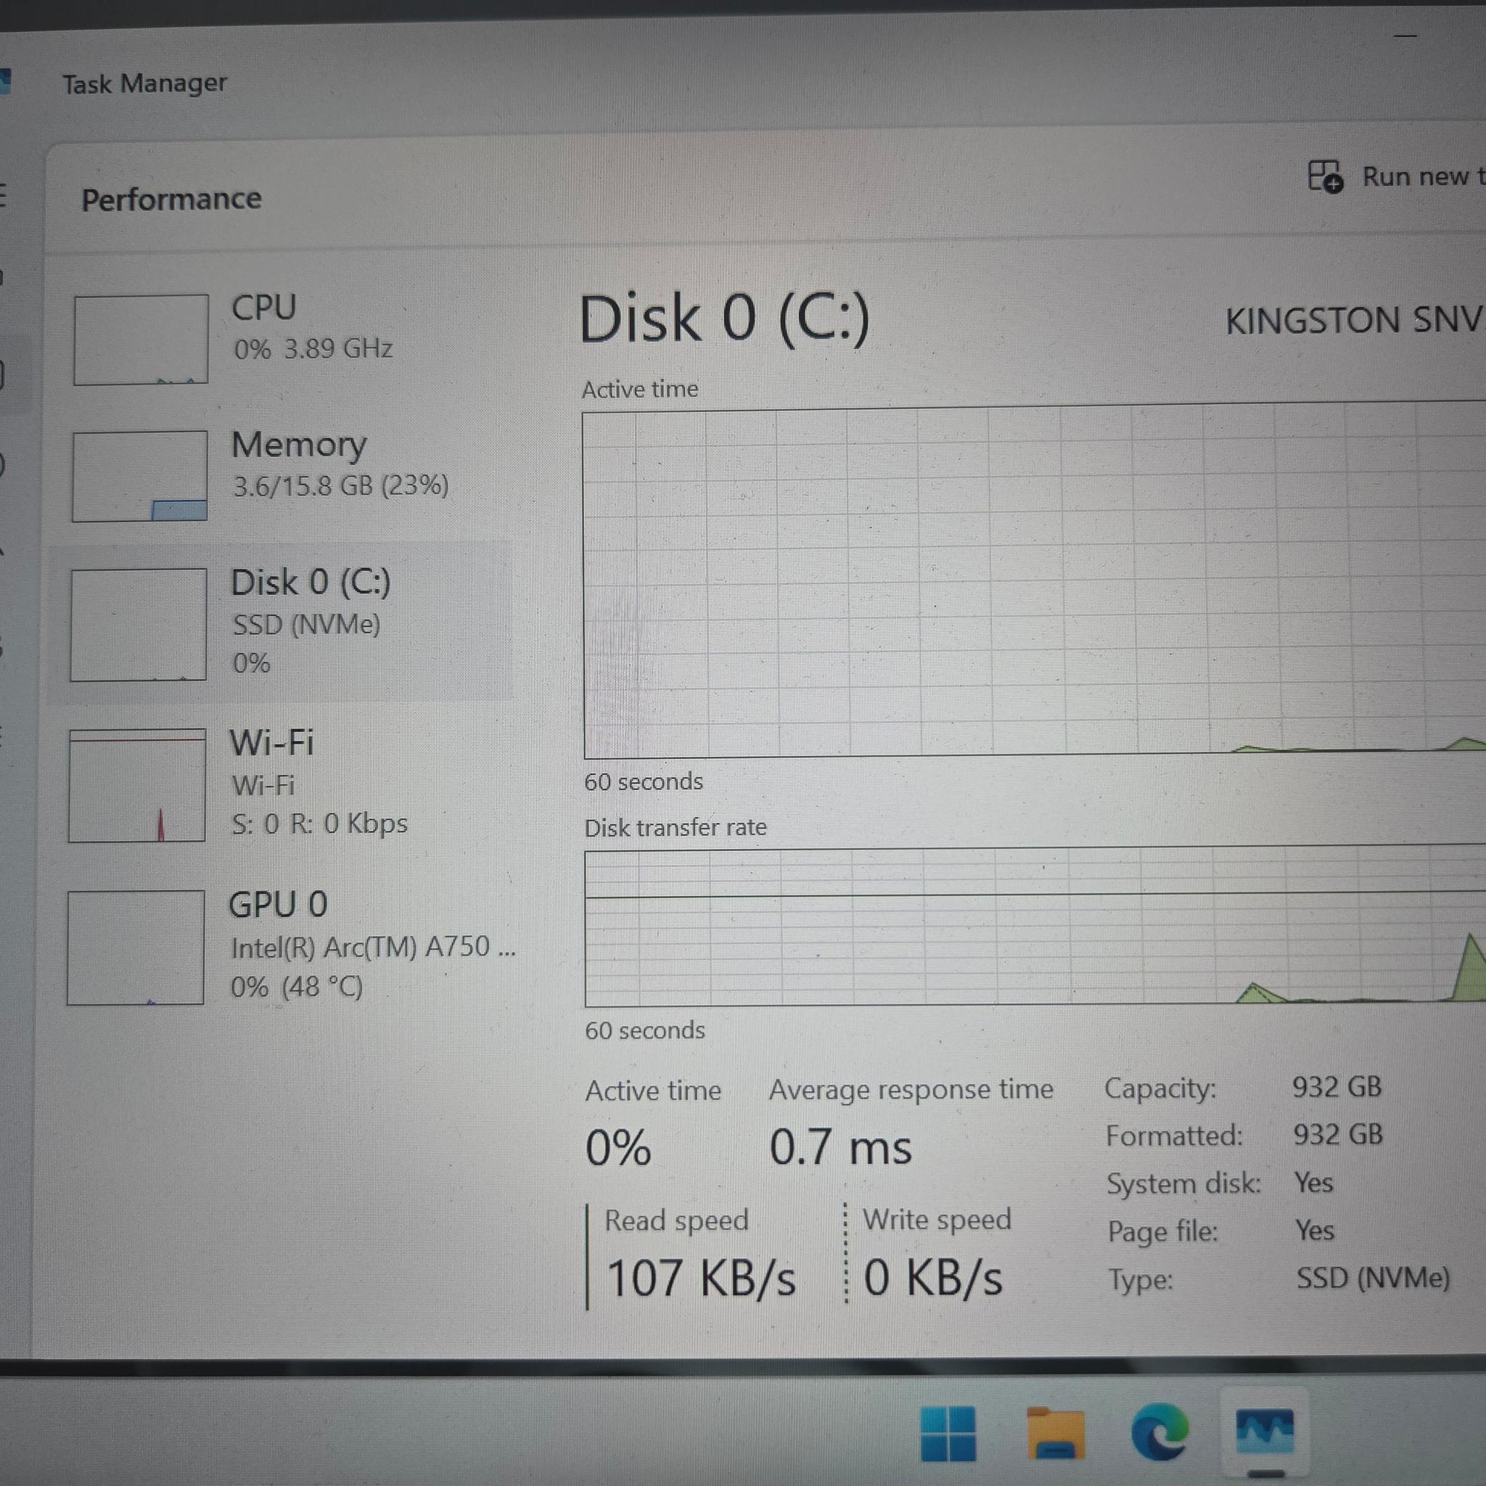Viewport: 1486px width, 1486px height.
Task: Open File Explorer from the taskbar
Action: click(x=1054, y=1433)
